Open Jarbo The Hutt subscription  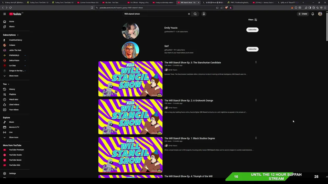(15, 50)
